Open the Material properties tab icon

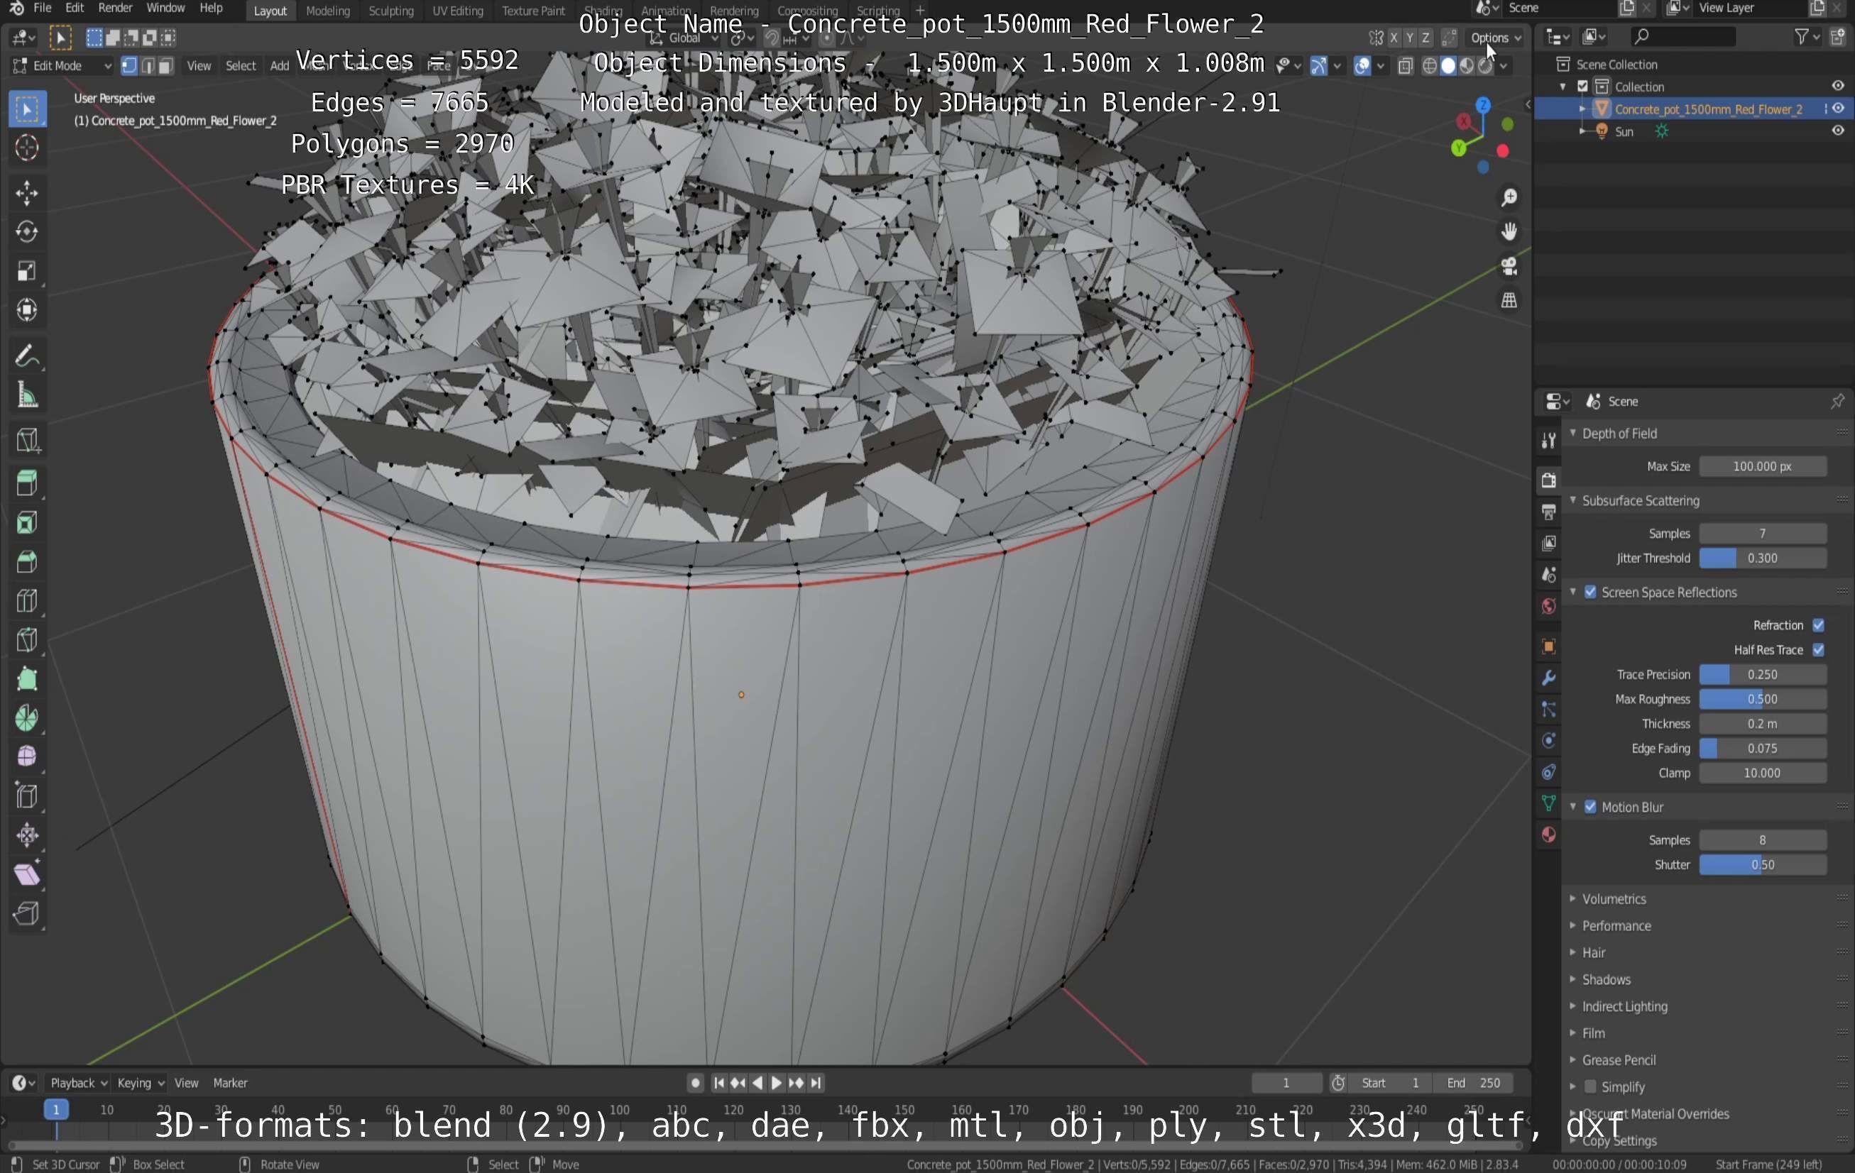[1548, 835]
